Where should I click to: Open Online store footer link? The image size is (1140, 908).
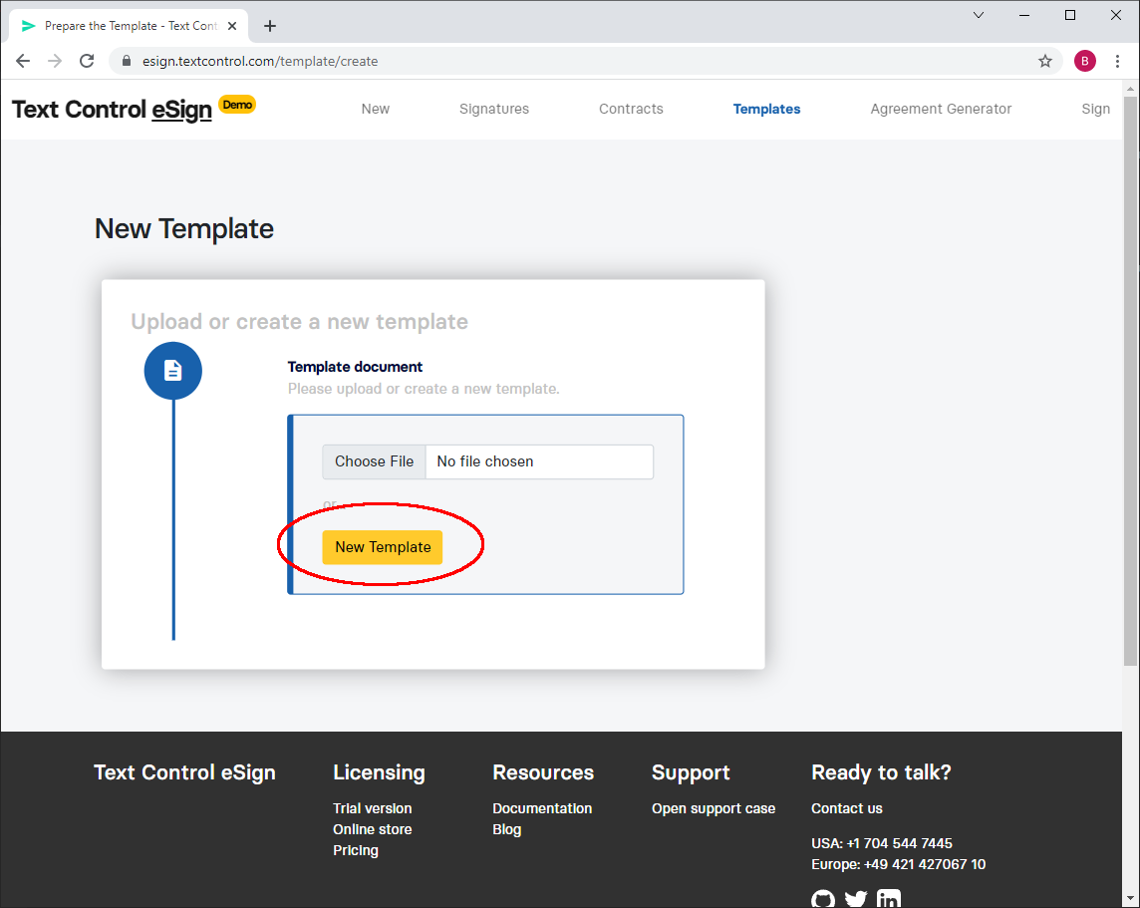[373, 829]
